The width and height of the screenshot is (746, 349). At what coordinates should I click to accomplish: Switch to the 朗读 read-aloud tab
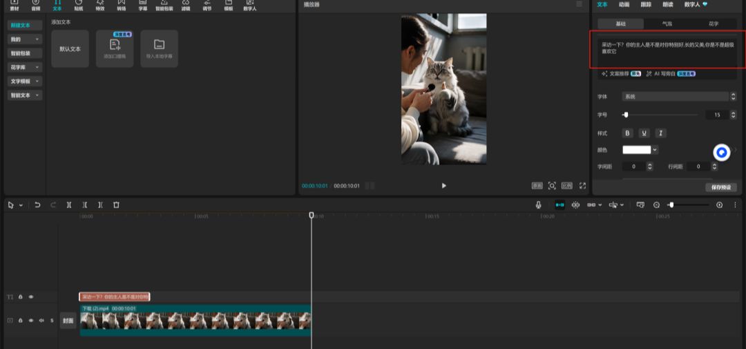click(x=667, y=4)
